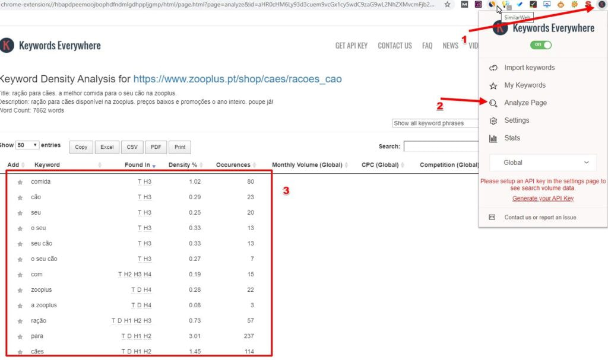Sort table by Found In column
The height and width of the screenshot is (360, 608).
pos(137,165)
